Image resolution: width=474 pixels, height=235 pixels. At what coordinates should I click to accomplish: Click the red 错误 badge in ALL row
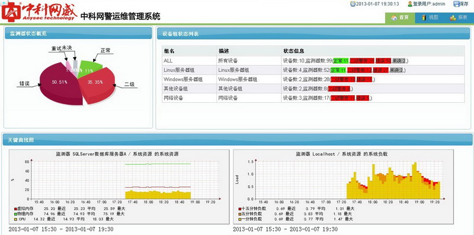(x=383, y=61)
